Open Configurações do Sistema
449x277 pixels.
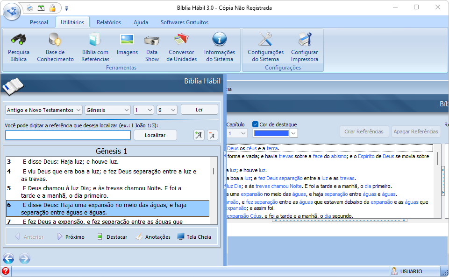(x=265, y=47)
